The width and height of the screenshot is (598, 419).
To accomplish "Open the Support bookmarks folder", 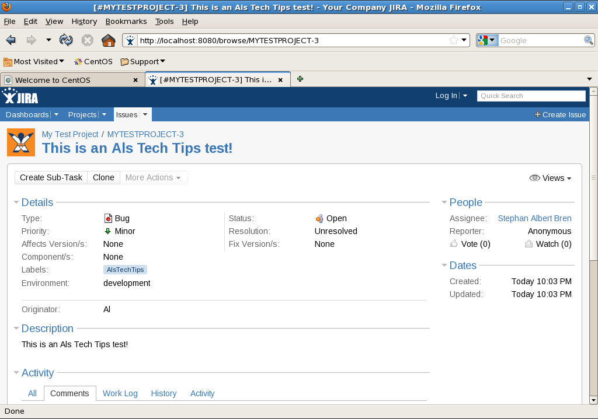I will (x=142, y=62).
